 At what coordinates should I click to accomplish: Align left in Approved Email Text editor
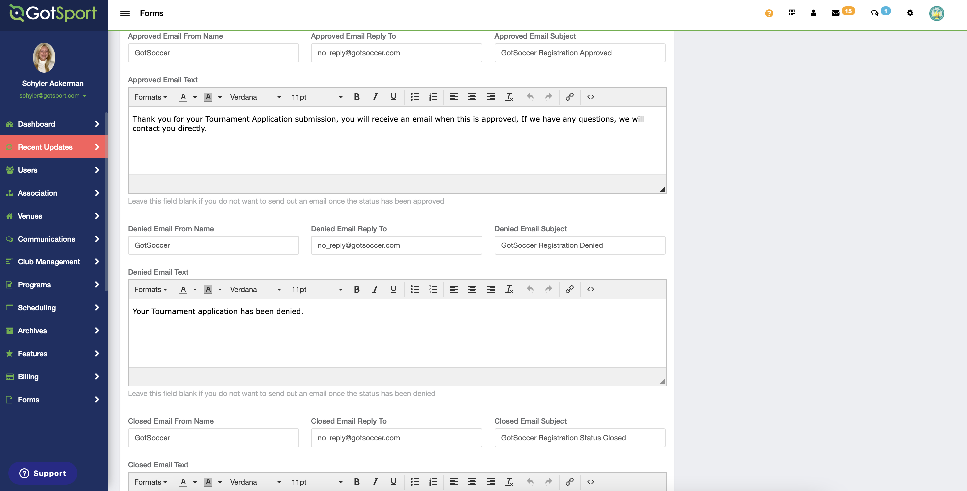coord(454,97)
